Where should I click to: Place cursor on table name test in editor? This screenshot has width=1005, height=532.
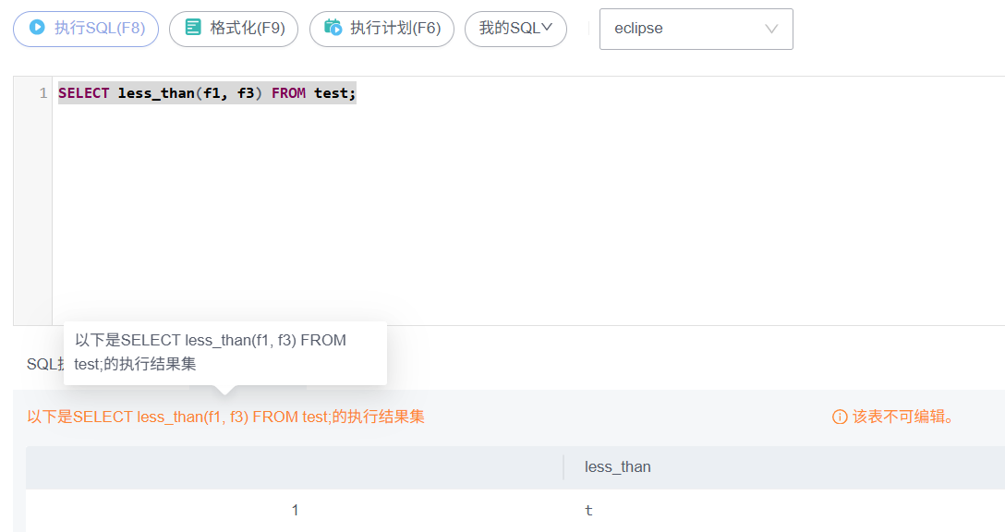(x=331, y=93)
